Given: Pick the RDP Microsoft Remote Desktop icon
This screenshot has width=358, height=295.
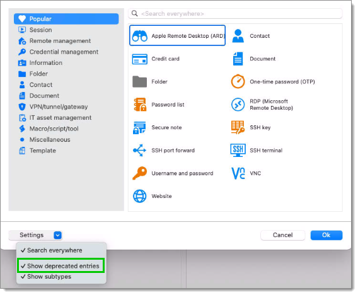Looking at the screenshot, I should coord(238,105).
